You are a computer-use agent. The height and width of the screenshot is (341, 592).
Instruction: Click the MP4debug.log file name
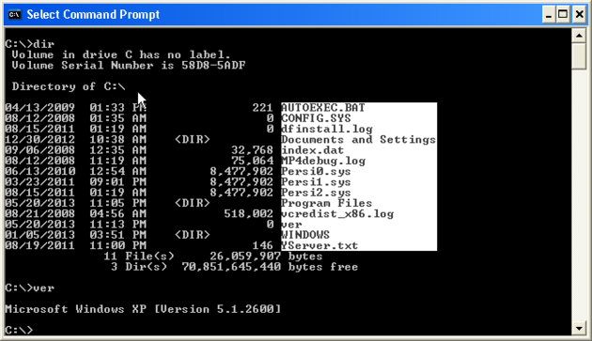pyautogui.click(x=323, y=161)
